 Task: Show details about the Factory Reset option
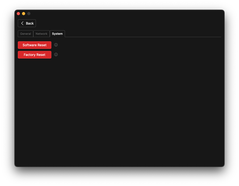[56, 55]
